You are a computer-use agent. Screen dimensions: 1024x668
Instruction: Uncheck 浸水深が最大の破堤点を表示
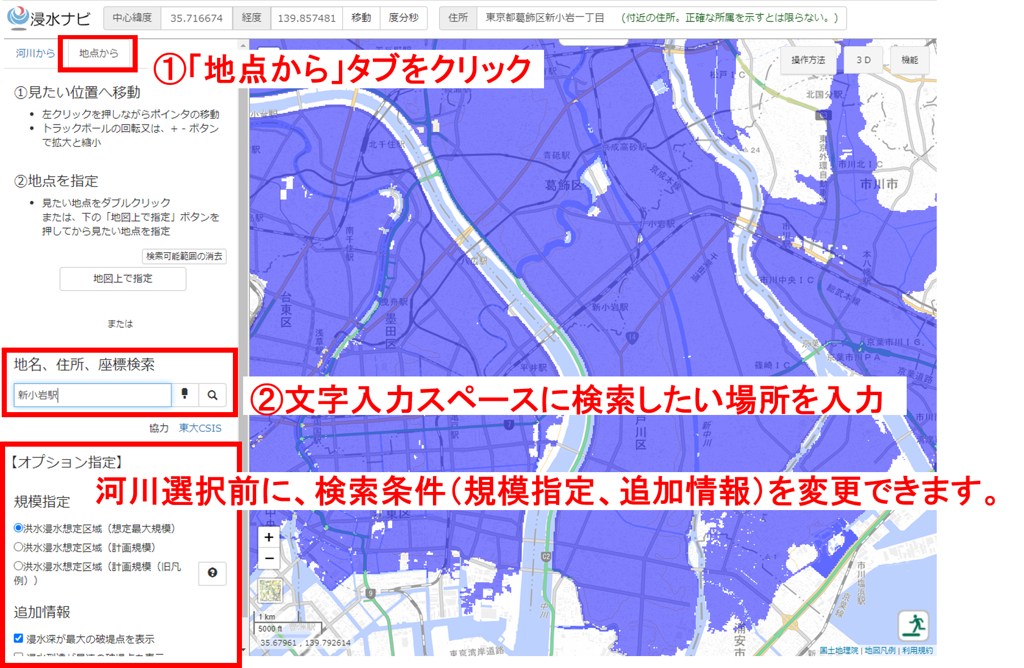point(18,638)
